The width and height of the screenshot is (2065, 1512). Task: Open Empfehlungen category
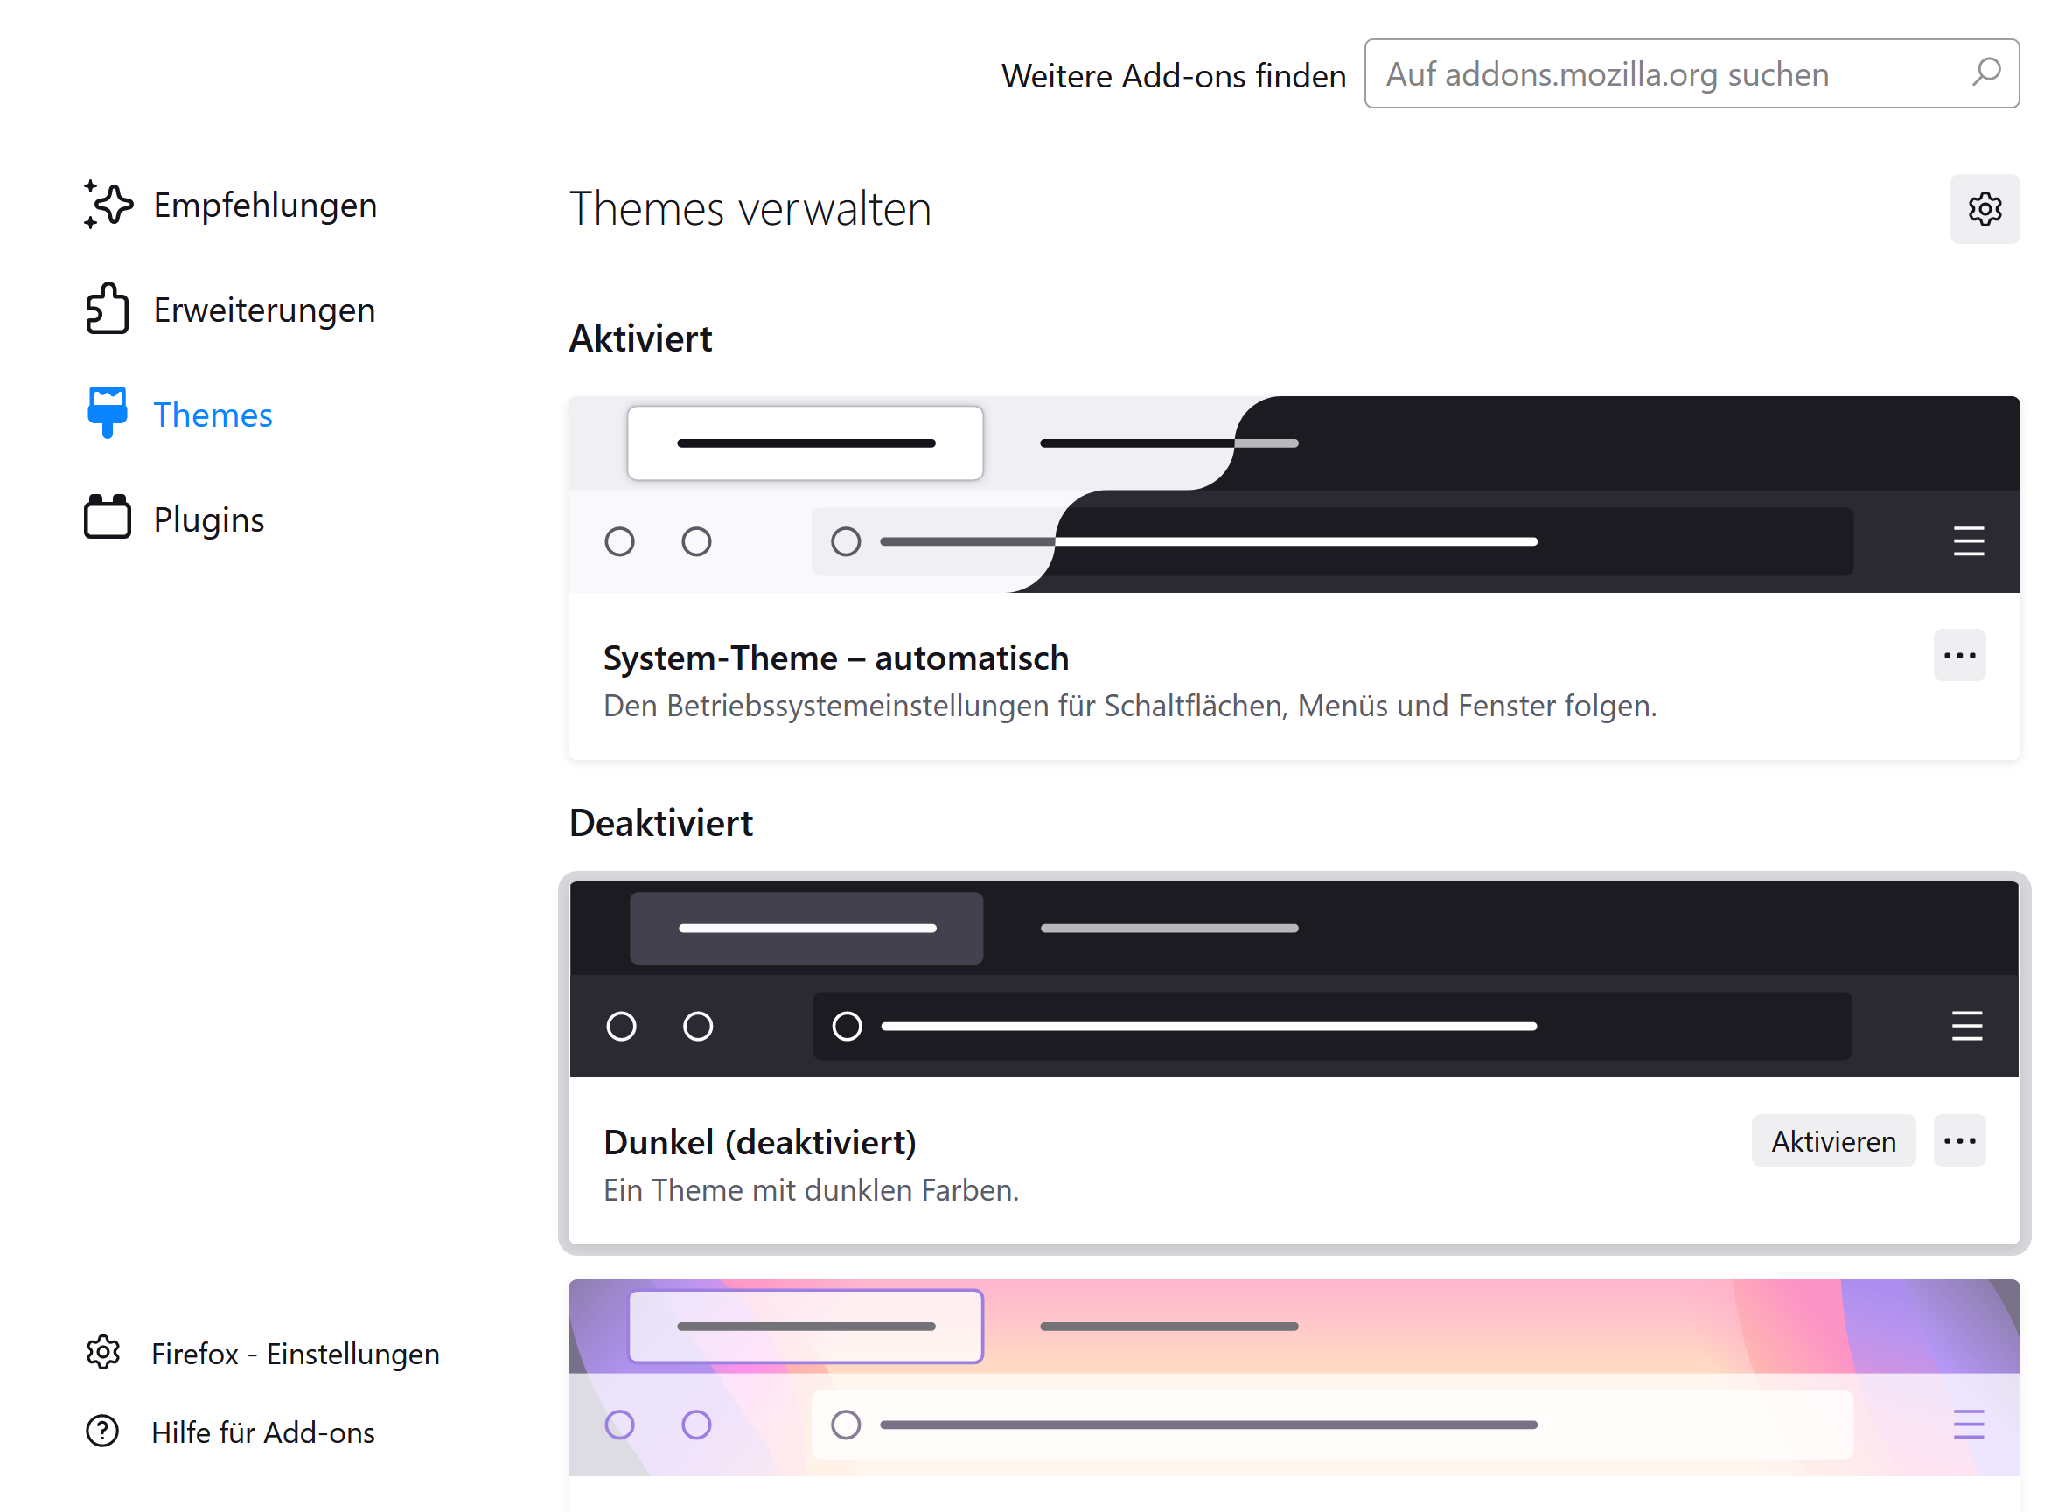265,205
